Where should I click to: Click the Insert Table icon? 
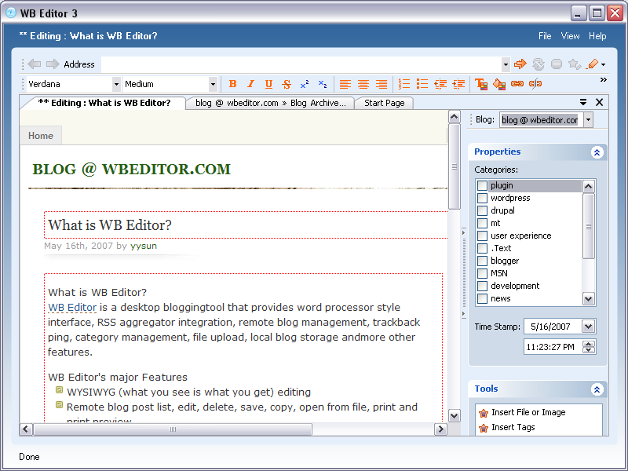481,84
